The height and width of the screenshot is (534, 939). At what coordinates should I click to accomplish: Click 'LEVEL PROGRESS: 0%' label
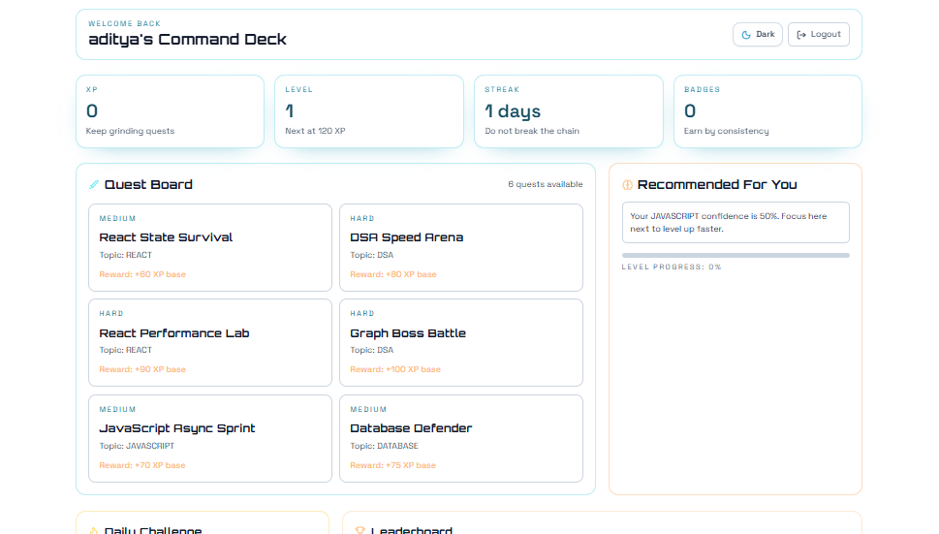coord(672,267)
